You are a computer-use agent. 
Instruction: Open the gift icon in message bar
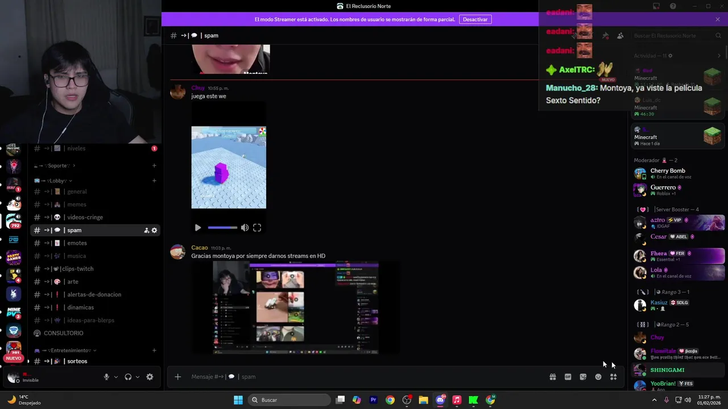[x=552, y=377]
